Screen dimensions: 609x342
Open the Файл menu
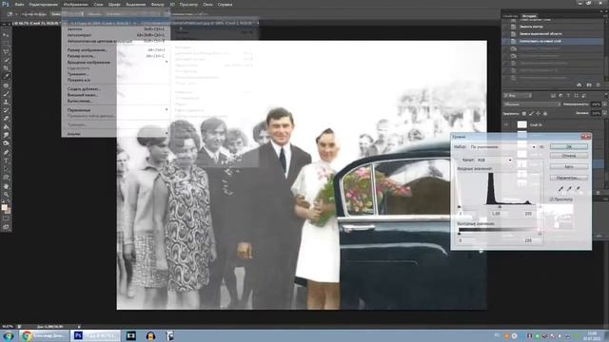coord(19,5)
